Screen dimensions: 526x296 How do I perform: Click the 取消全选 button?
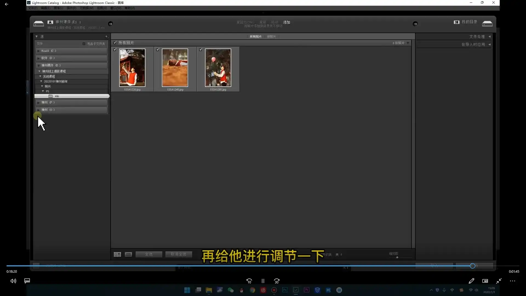coord(178,254)
